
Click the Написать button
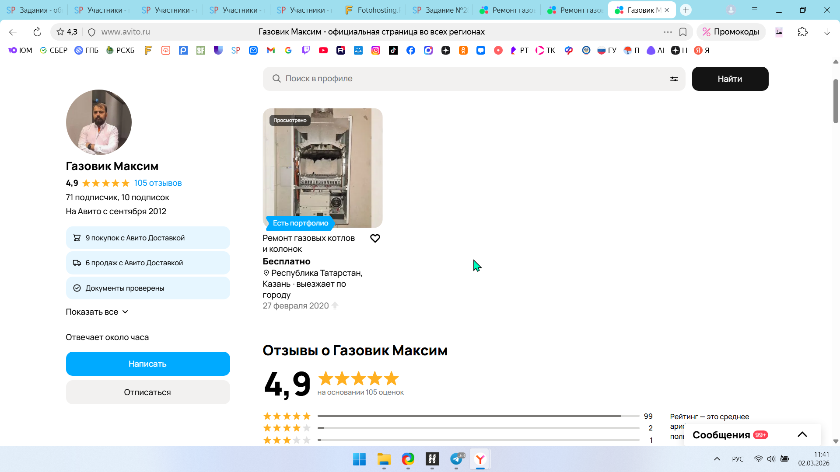[148, 364]
